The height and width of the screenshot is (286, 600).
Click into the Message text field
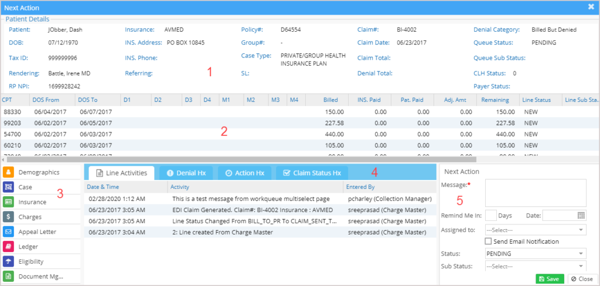[x=536, y=193]
